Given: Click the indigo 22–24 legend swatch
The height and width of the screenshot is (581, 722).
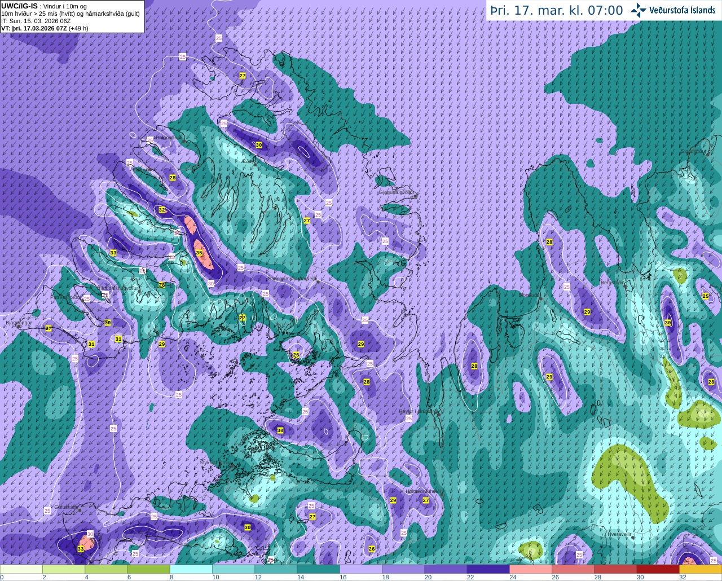Looking at the screenshot, I should click(488, 569).
